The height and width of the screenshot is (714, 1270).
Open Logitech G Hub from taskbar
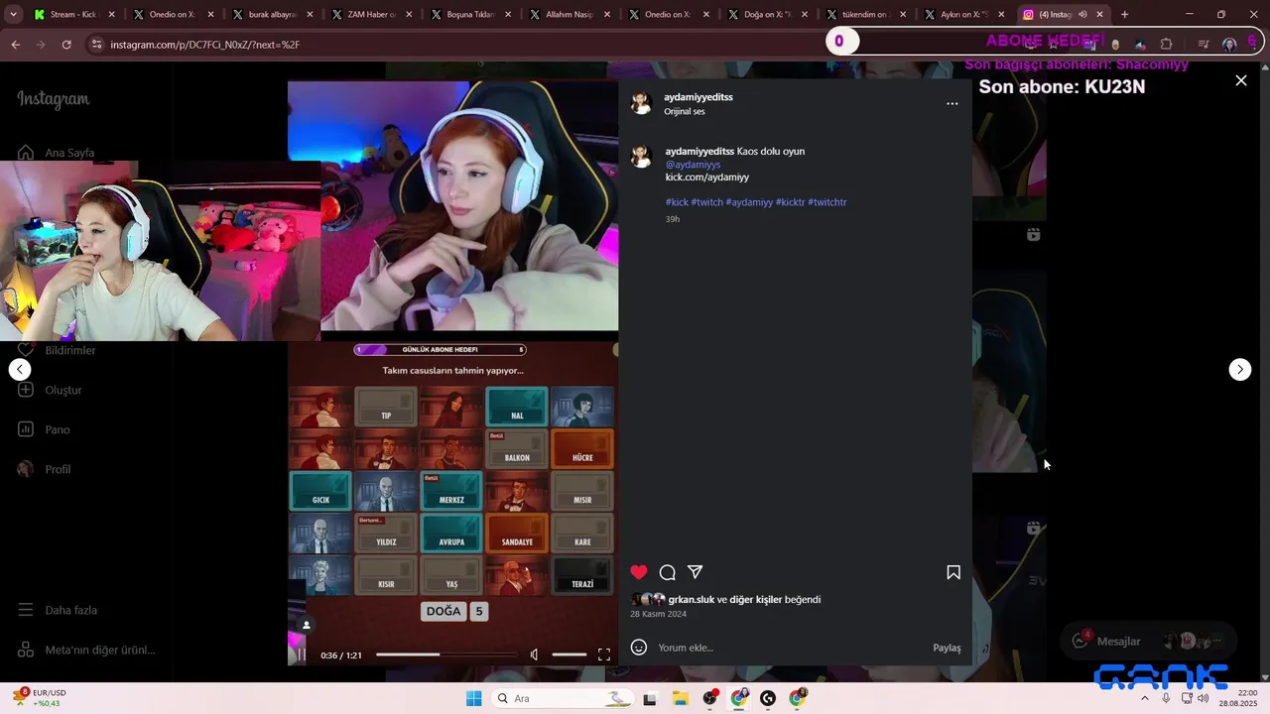click(768, 698)
